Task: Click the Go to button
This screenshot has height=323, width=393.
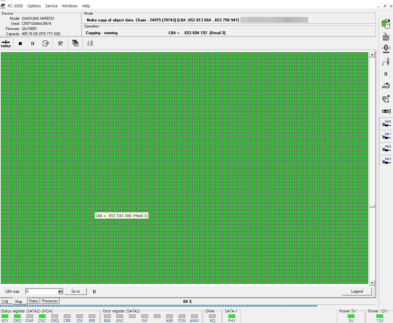Action: 76,291
